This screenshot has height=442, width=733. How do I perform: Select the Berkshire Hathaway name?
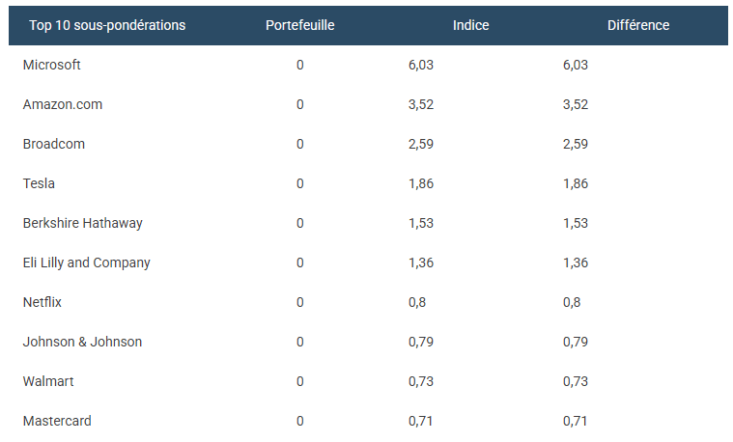pyautogui.click(x=83, y=223)
